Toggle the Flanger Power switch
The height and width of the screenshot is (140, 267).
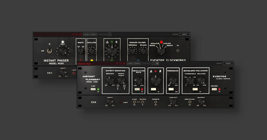[x=214, y=89]
